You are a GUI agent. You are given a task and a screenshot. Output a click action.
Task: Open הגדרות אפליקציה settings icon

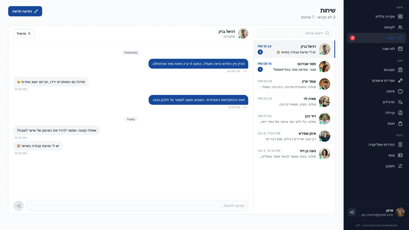pos(400,145)
